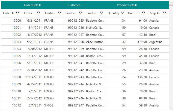Click the scroll down arrow
The image size is (174, 111).
(x=171, y=108)
